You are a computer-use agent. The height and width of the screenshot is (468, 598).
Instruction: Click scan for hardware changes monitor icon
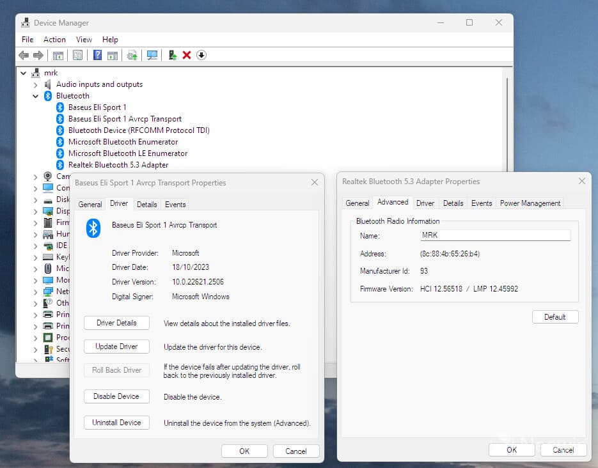pyautogui.click(x=152, y=55)
